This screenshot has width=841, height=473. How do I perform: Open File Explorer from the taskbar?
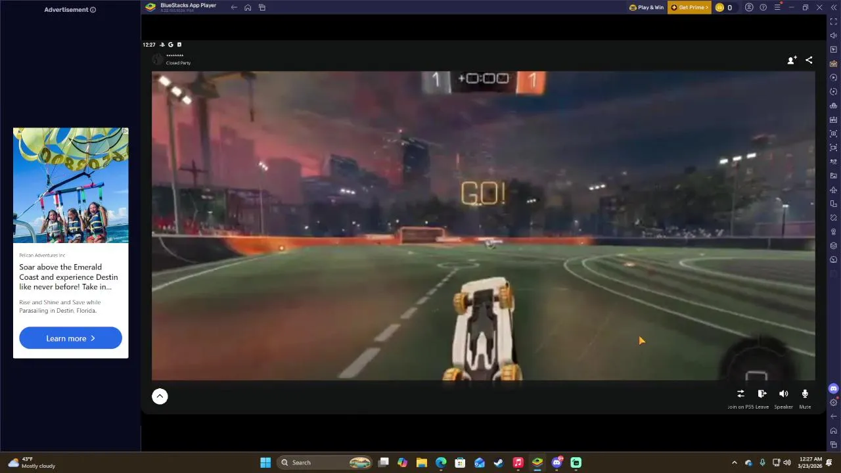point(422,462)
